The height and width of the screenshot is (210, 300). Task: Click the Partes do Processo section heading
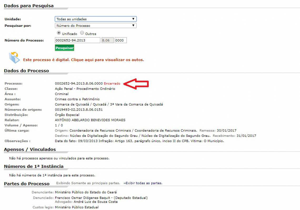tap(27, 184)
